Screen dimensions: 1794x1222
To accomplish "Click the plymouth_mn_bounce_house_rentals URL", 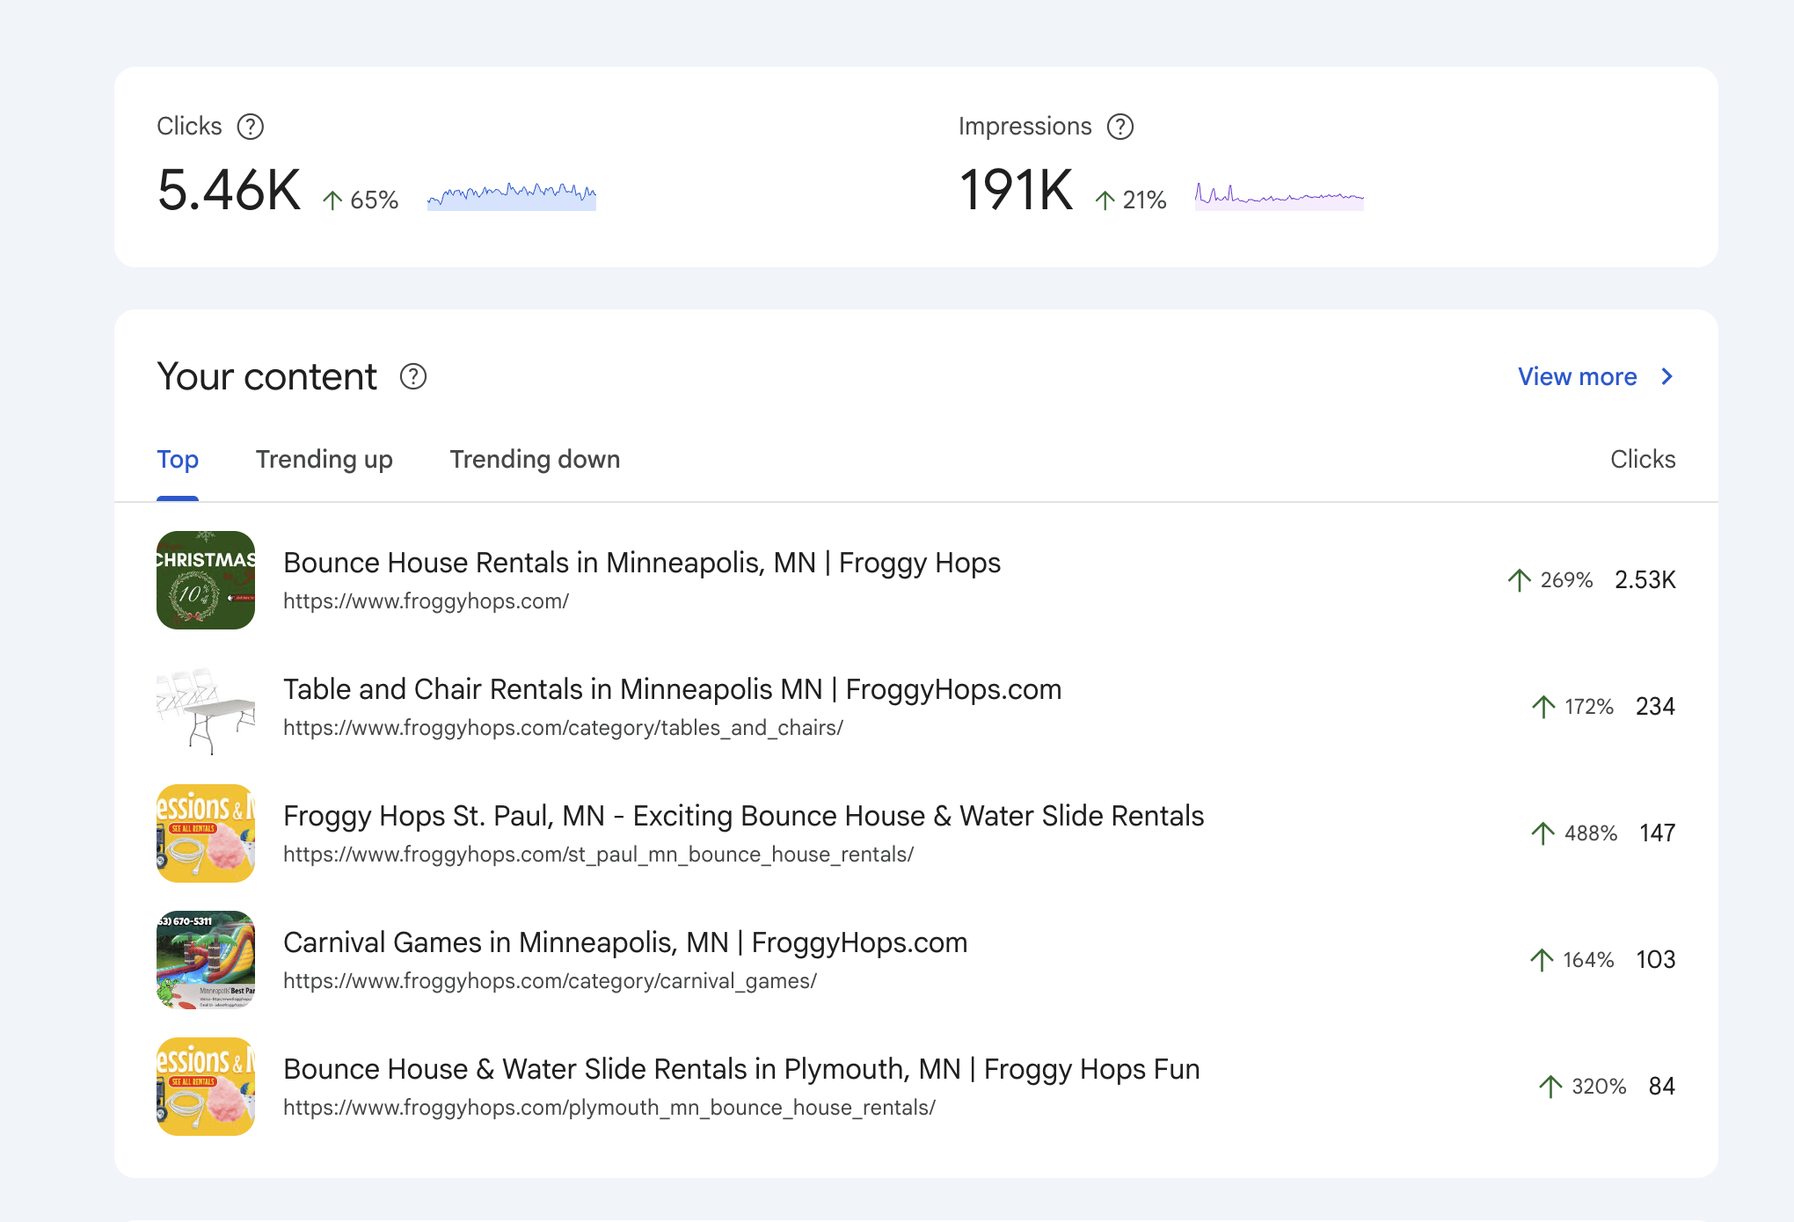I will click(609, 1108).
